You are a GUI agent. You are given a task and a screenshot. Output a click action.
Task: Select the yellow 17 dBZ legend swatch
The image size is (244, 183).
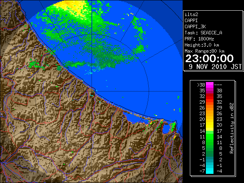pyautogui.click(x=210, y=125)
